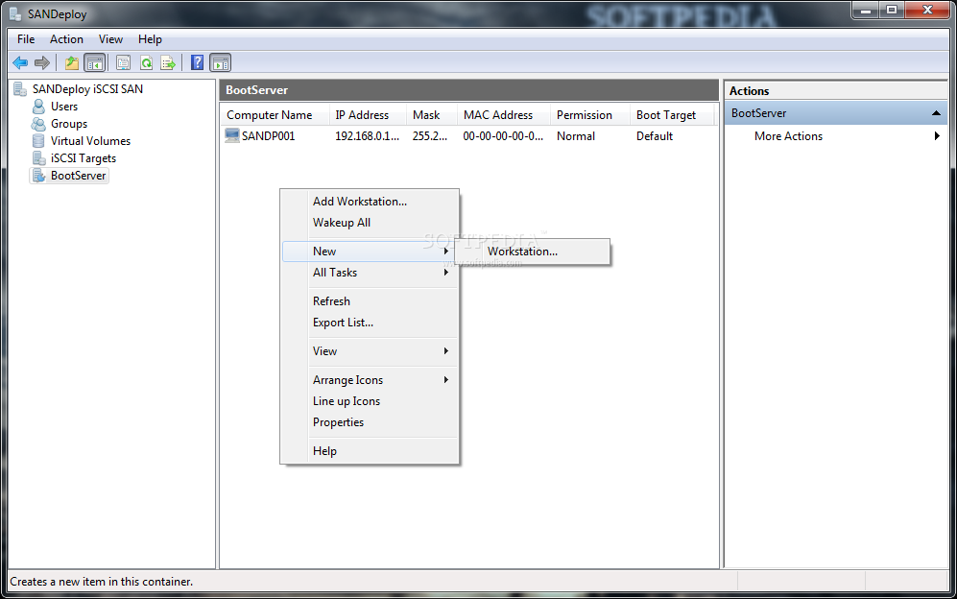
Task: Click the 192.168.0.1... IP address cell
Action: coord(367,136)
